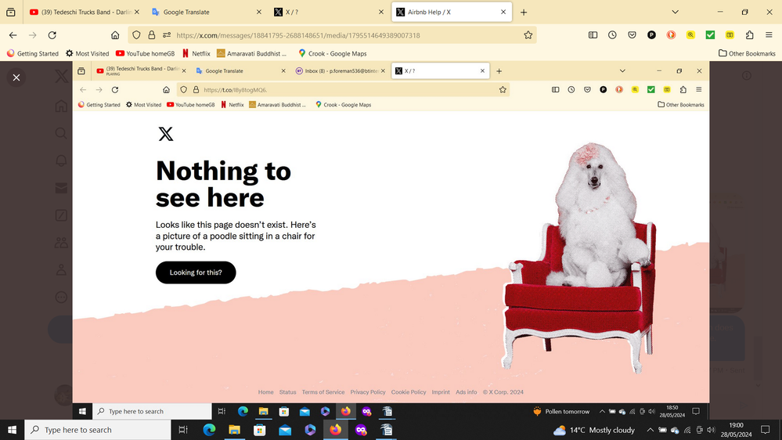The height and width of the screenshot is (440, 782).
Task: Open File Explorer from outer taskbar
Action: (x=234, y=430)
